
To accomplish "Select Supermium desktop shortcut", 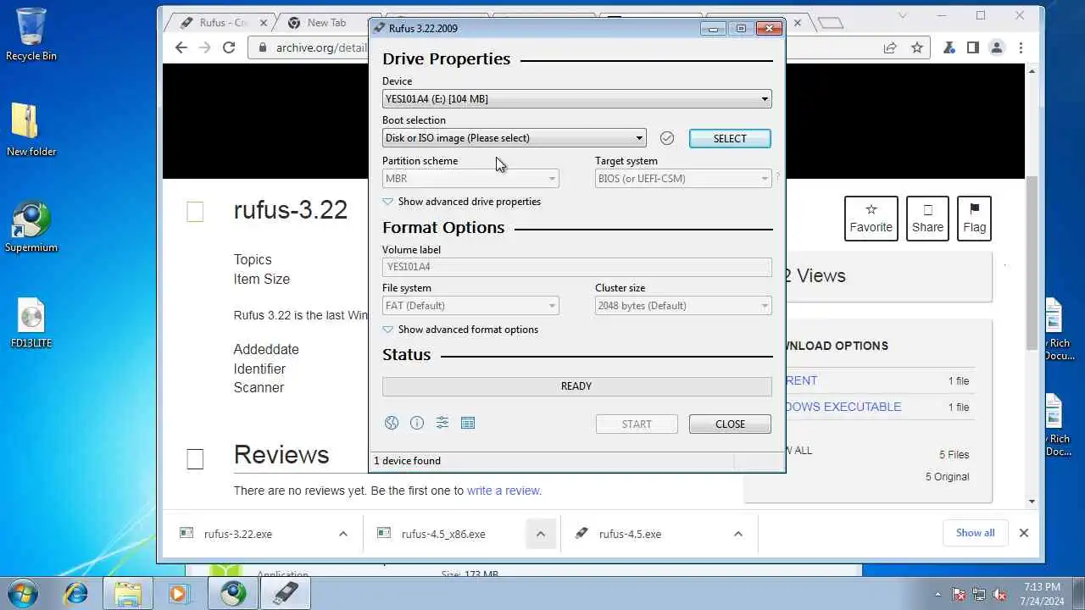I will 31,226.
